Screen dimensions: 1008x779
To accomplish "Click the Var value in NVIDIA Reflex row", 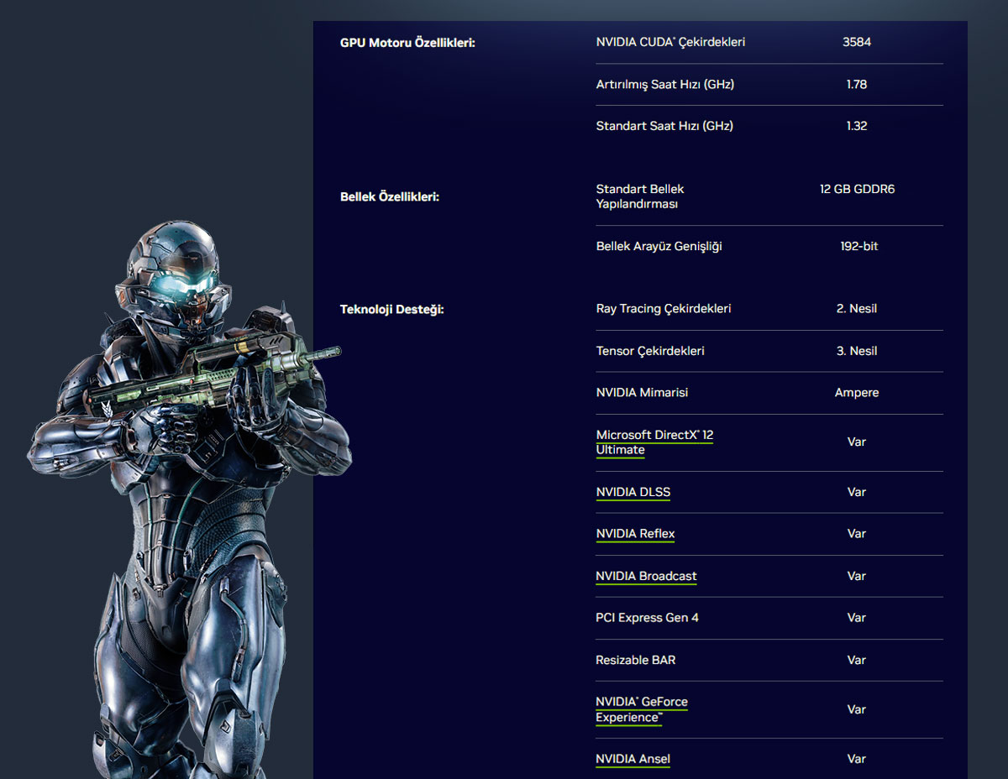I will click(857, 534).
